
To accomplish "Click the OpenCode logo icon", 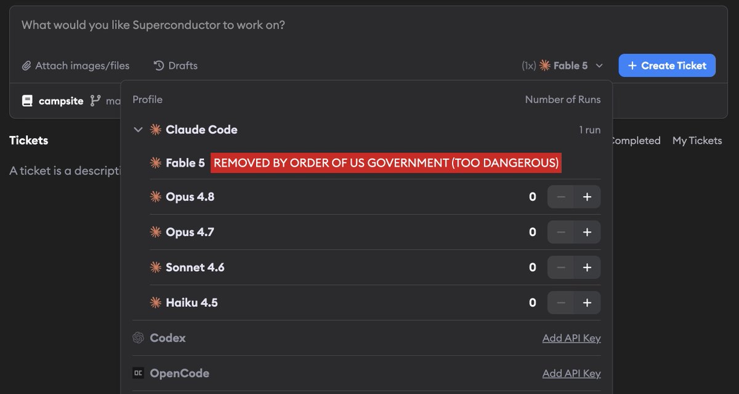I will tap(138, 373).
